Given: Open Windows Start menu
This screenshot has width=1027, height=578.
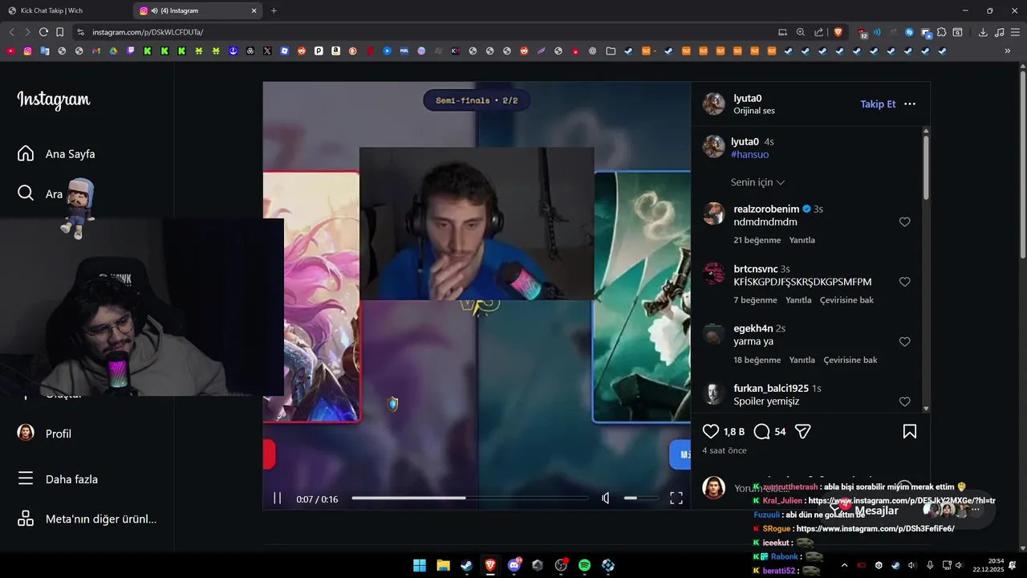Looking at the screenshot, I should [420, 565].
